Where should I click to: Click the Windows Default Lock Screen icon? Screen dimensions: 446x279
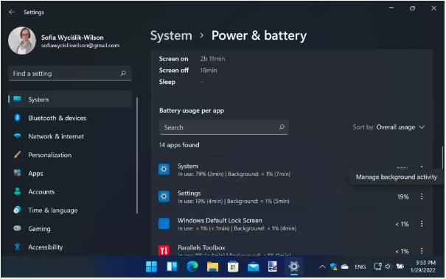point(164,224)
